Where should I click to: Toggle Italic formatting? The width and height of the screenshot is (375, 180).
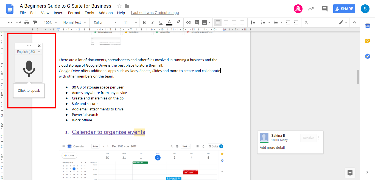(153, 22)
